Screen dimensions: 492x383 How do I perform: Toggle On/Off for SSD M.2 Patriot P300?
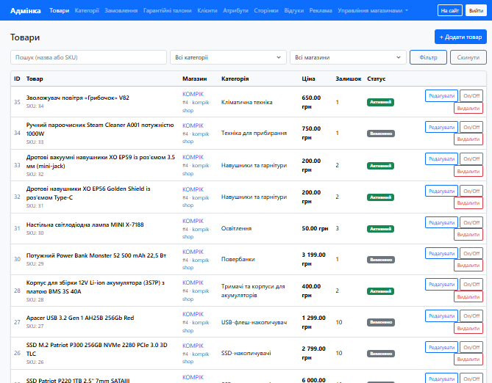pyautogui.click(x=471, y=347)
